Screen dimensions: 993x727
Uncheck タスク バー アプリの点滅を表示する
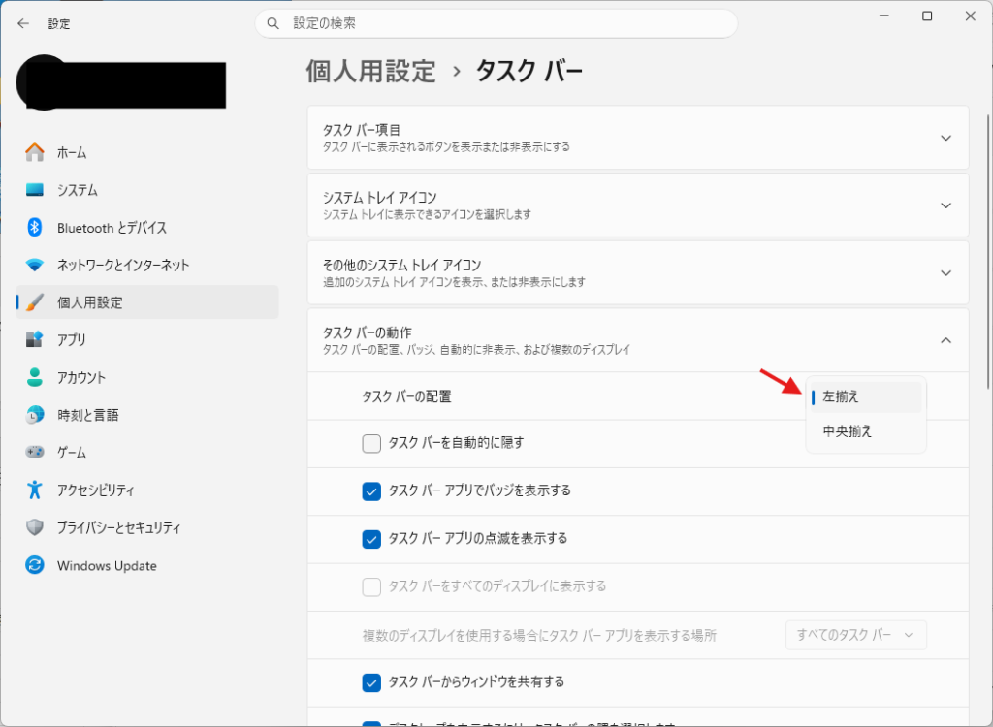[371, 539]
